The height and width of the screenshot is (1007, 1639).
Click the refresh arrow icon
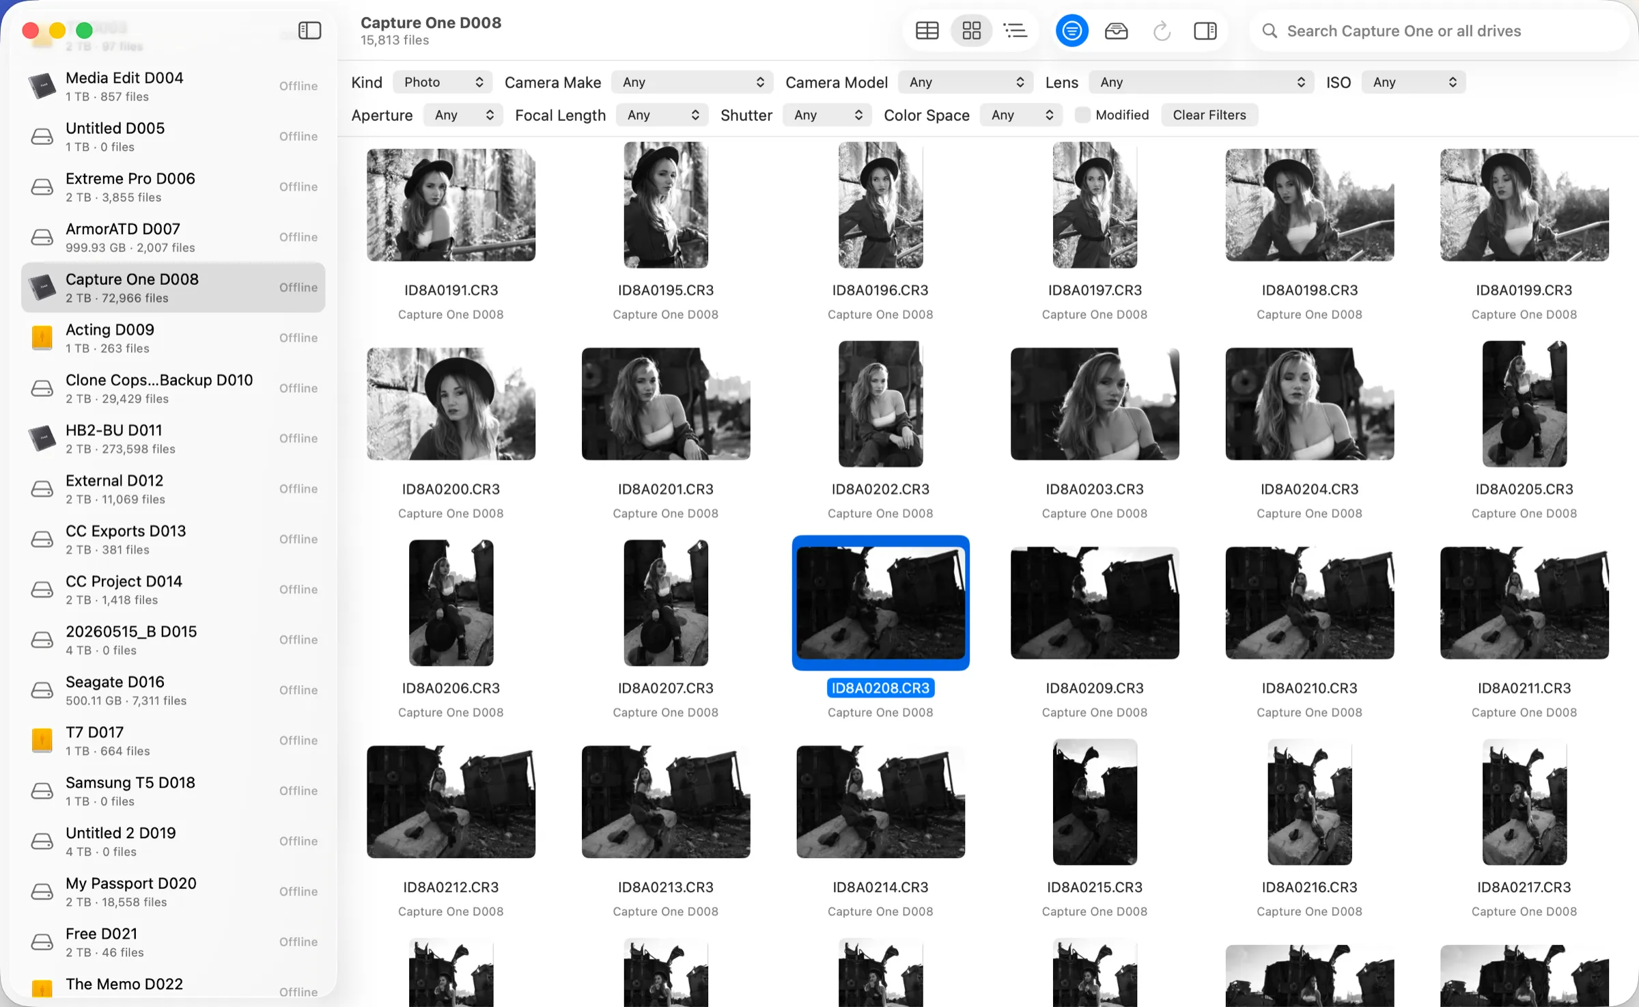tap(1161, 31)
